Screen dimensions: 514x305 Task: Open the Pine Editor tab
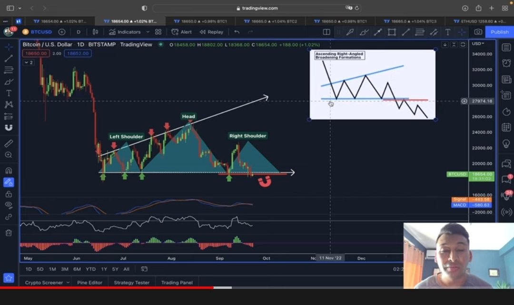click(90, 282)
